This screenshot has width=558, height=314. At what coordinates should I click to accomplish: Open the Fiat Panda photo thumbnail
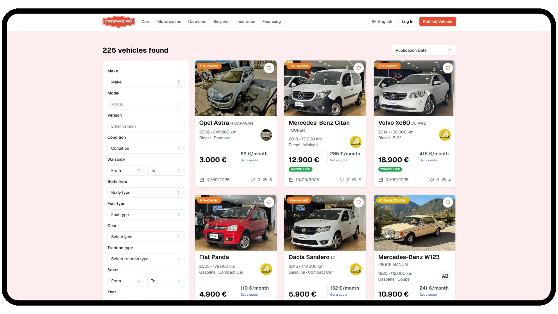[235, 223]
